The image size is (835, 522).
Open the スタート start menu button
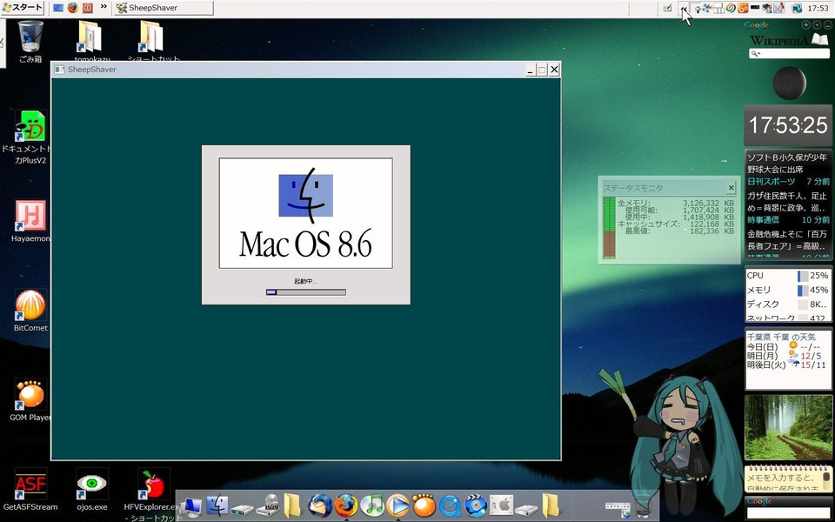coord(23,8)
